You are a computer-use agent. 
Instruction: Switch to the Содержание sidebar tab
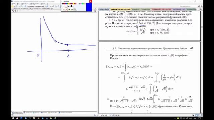(17, 113)
